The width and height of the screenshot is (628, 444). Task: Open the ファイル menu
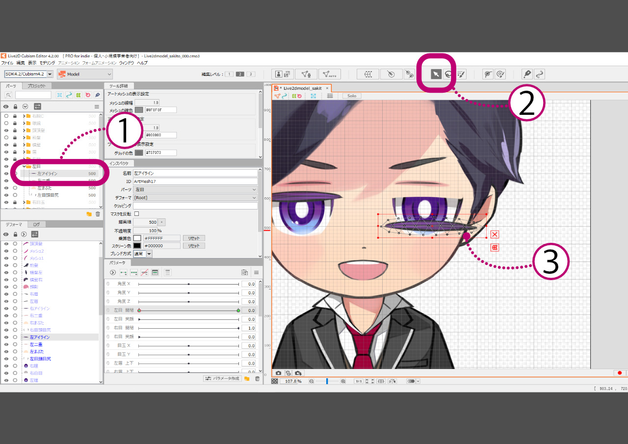(x=7, y=63)
